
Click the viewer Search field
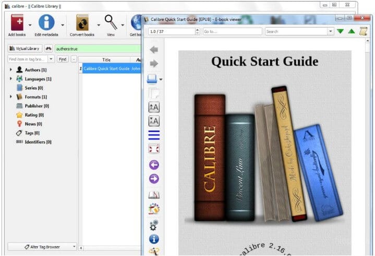tap(296, 32)
